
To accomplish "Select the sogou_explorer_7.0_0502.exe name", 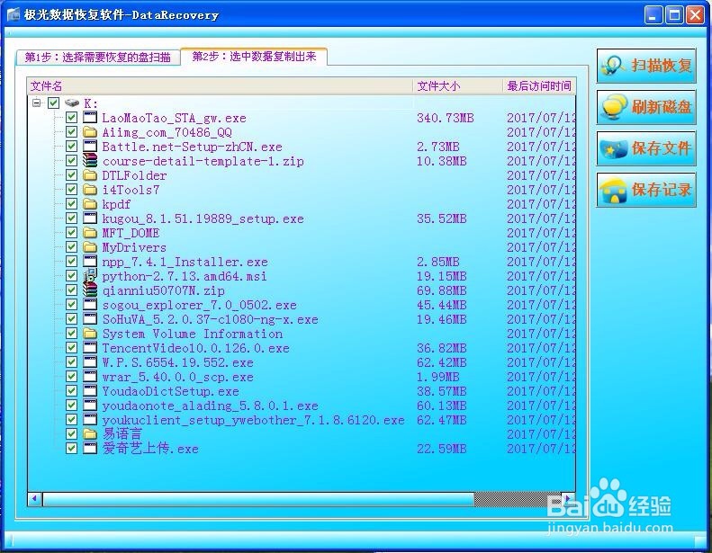I will point(199,305).
